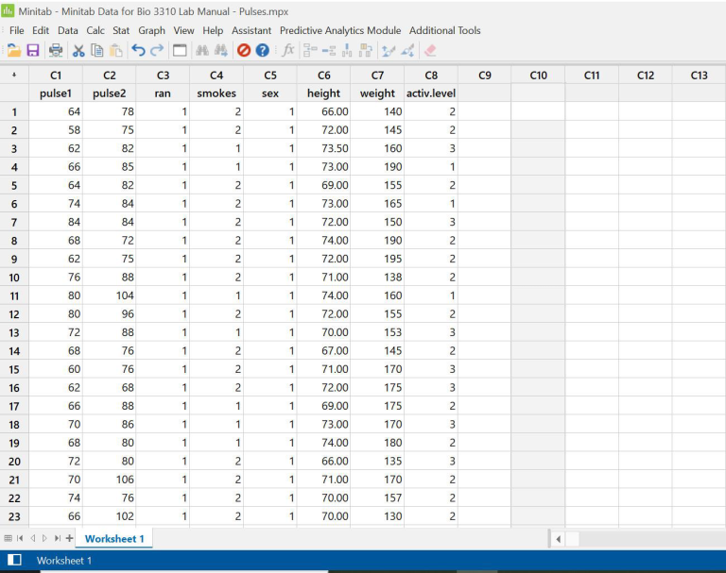Click Find and Replace binoculars-arrow icon
The image size is (726, 573).
221,50
